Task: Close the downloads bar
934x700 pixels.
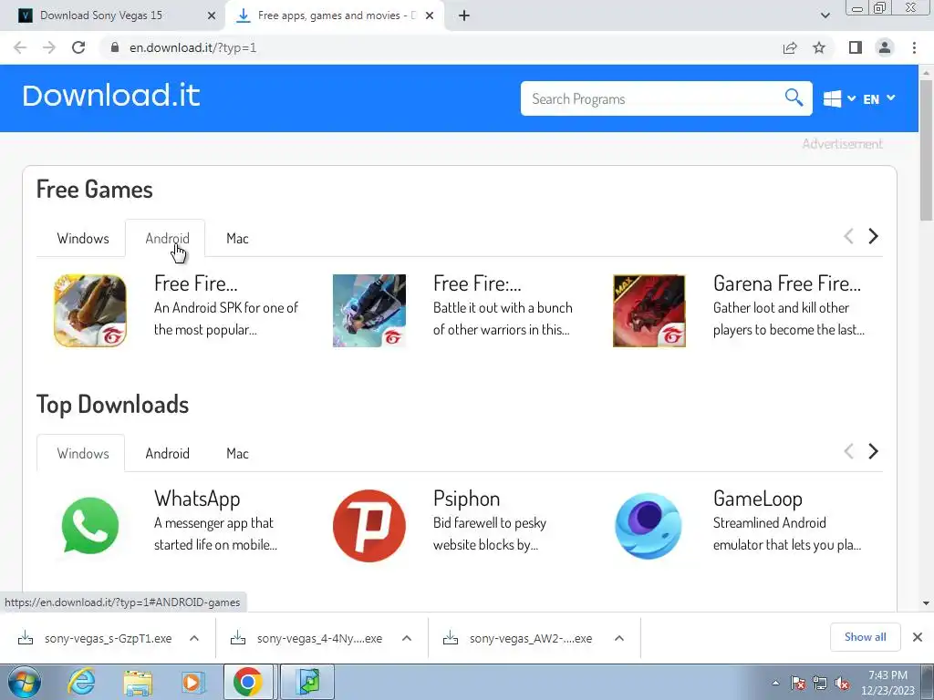Action: tap(918, 637)
